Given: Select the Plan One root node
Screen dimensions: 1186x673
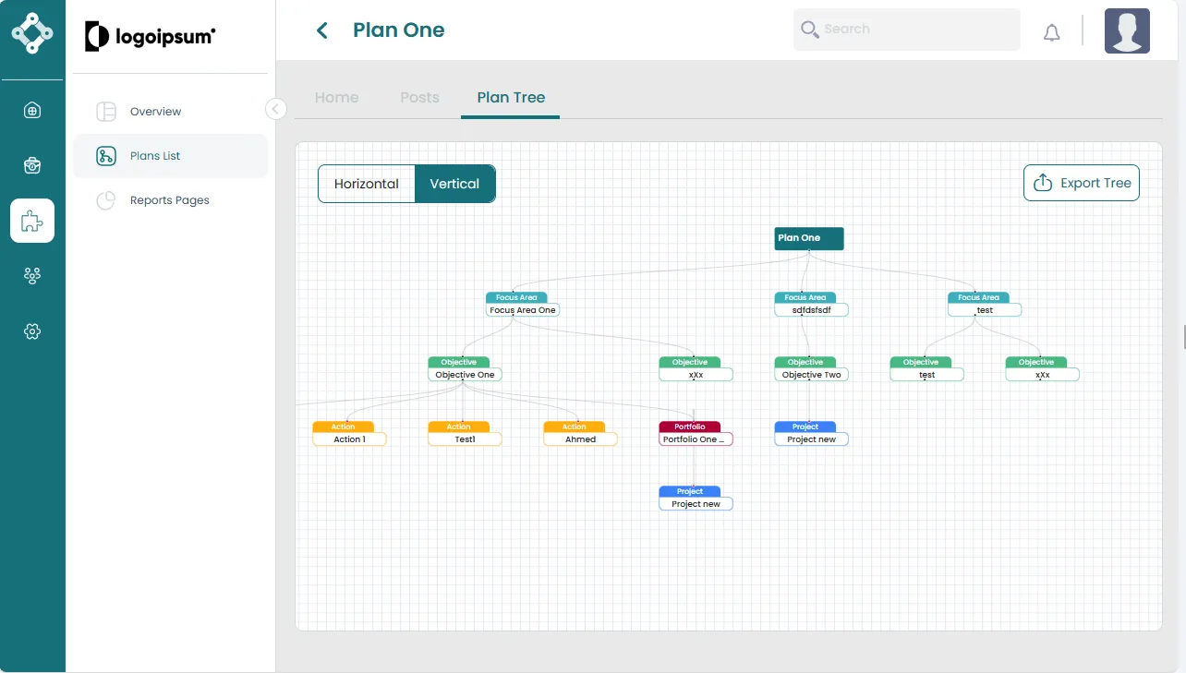Looking at the screenshot, I should (x=809, y=238).
